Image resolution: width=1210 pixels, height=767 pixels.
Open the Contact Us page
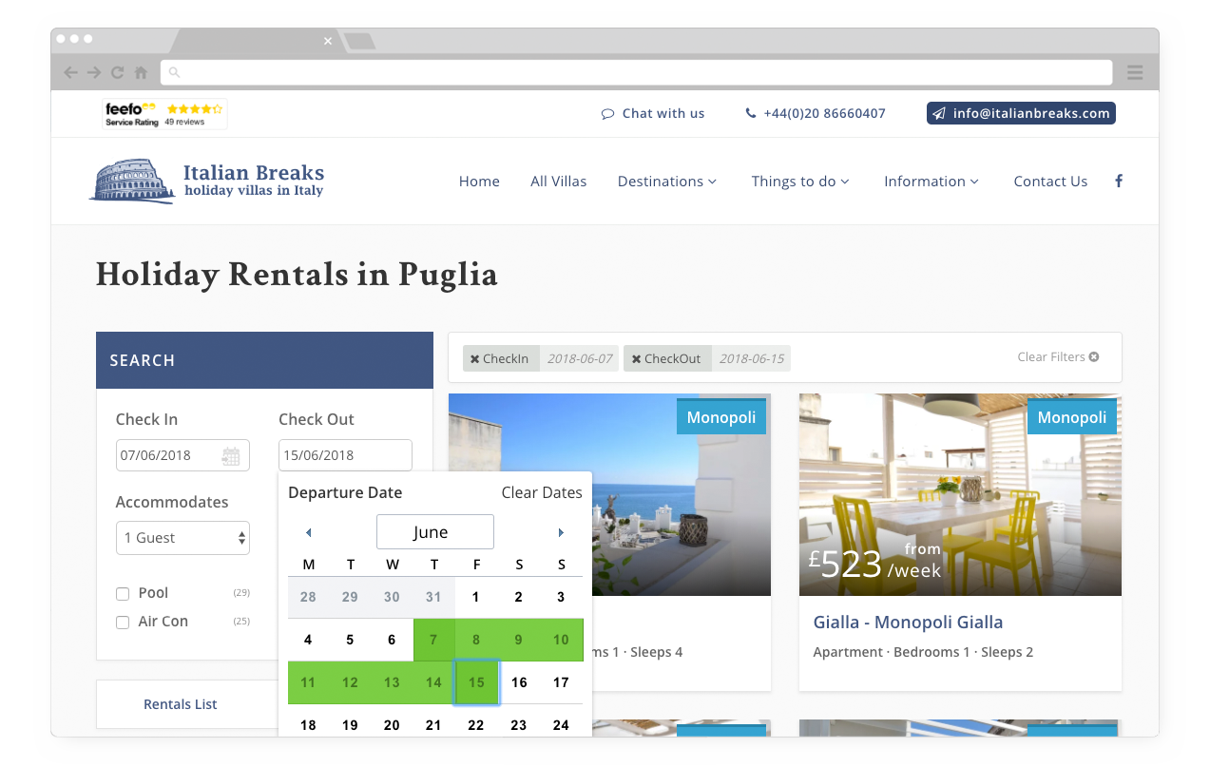pos(1050,181)
